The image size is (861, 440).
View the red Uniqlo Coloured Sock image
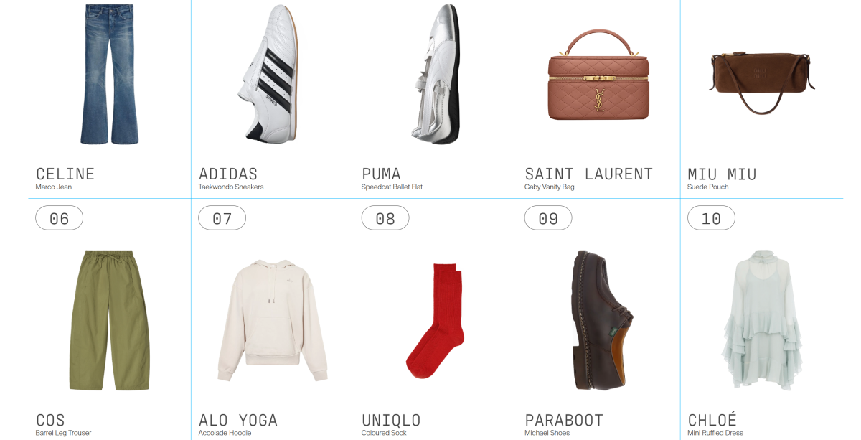[436, 320]
